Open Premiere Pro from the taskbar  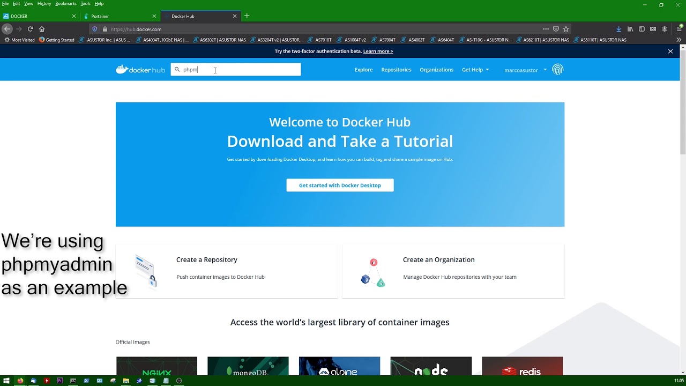(59, 381)
